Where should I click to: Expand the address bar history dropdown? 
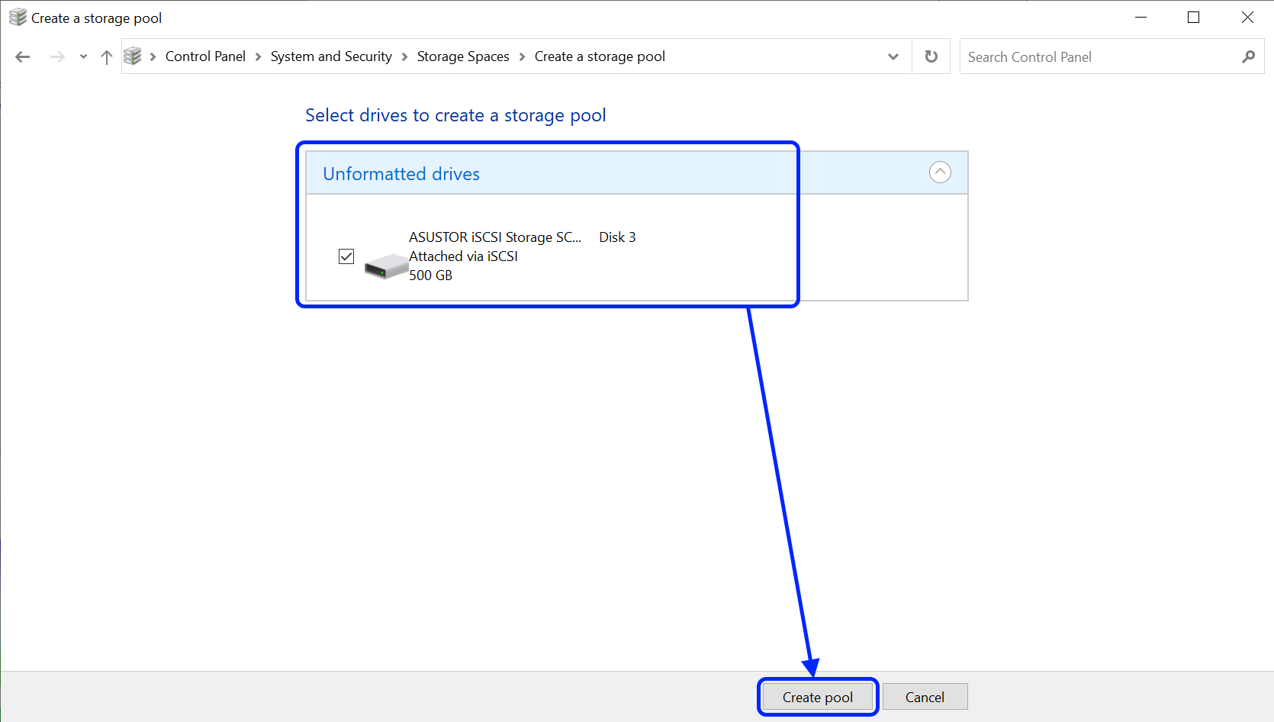point(893,56)
